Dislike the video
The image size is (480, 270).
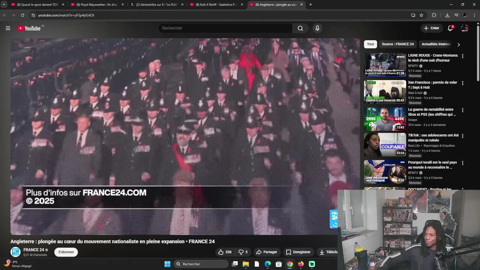coord(243,252)
